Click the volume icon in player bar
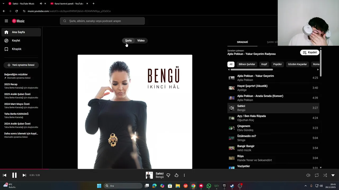 308,175
